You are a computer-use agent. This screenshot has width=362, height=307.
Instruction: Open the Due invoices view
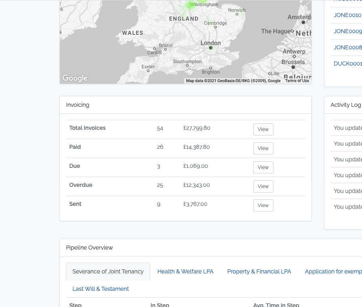coord(263,167)
